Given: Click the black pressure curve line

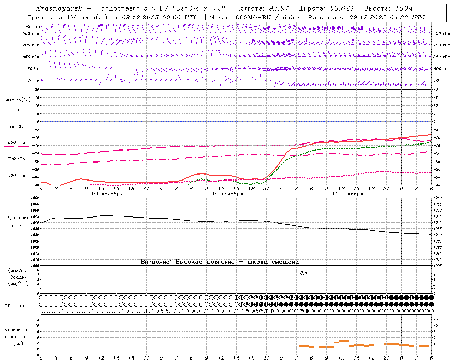Looking at the screenshot, I should (x=237, y=221).
